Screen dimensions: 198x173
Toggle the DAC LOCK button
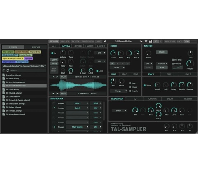click(65, 41)
